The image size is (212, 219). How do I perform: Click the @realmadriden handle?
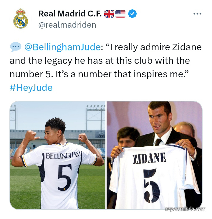(x=67, y=25)
